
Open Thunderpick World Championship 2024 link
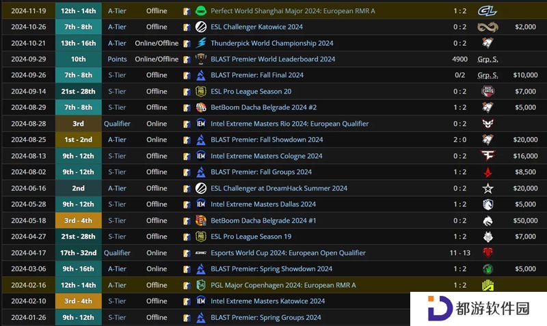click(x=271, y=43)
